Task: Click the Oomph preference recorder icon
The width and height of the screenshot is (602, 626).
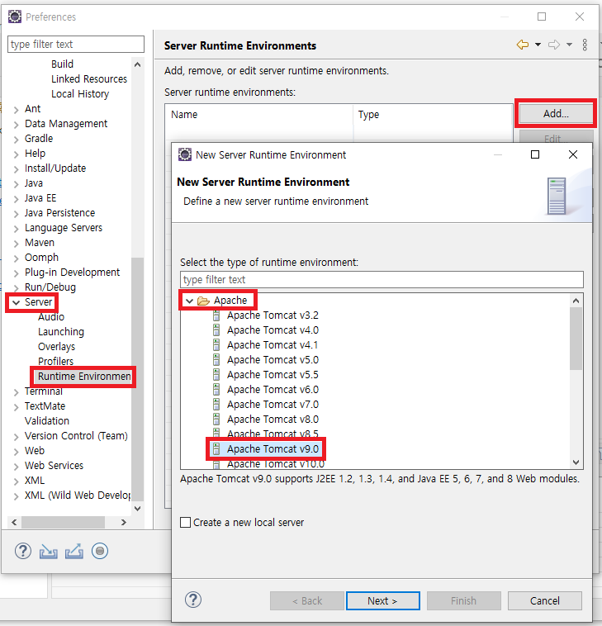Action: click(100, 551)
